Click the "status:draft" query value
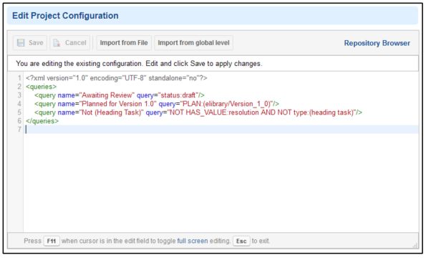This screenshot has width=426, height=258. [179, 95]
